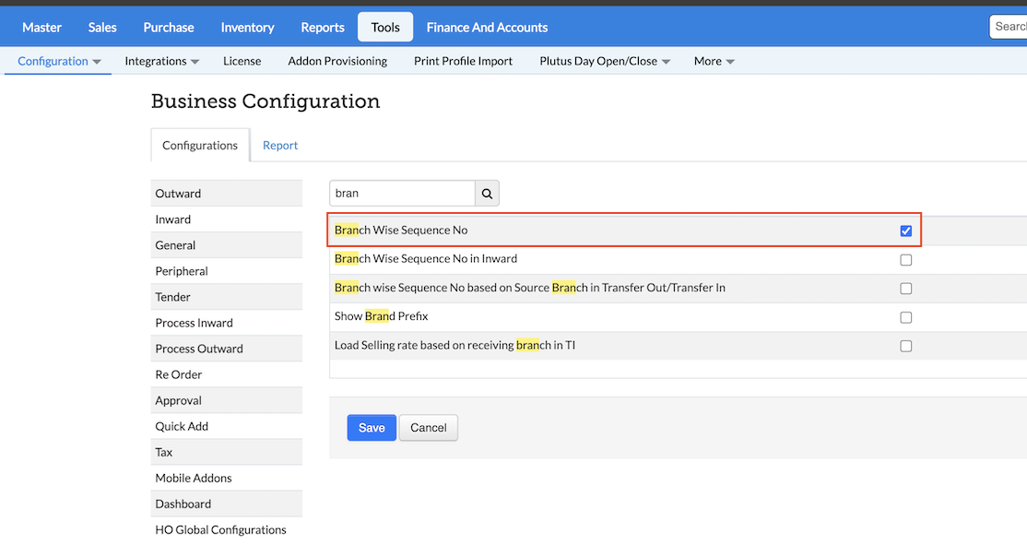Open the Finance And Accounts menu

coord(487,28)
